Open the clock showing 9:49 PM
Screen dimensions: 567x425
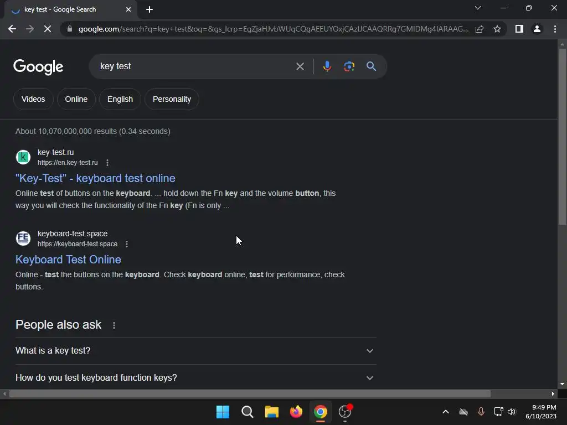pyautogui.click(x=542, y=412)
